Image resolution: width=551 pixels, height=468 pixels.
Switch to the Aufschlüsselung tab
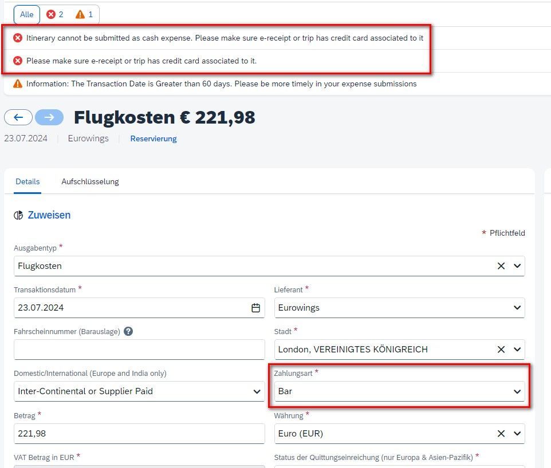point(90,182)
